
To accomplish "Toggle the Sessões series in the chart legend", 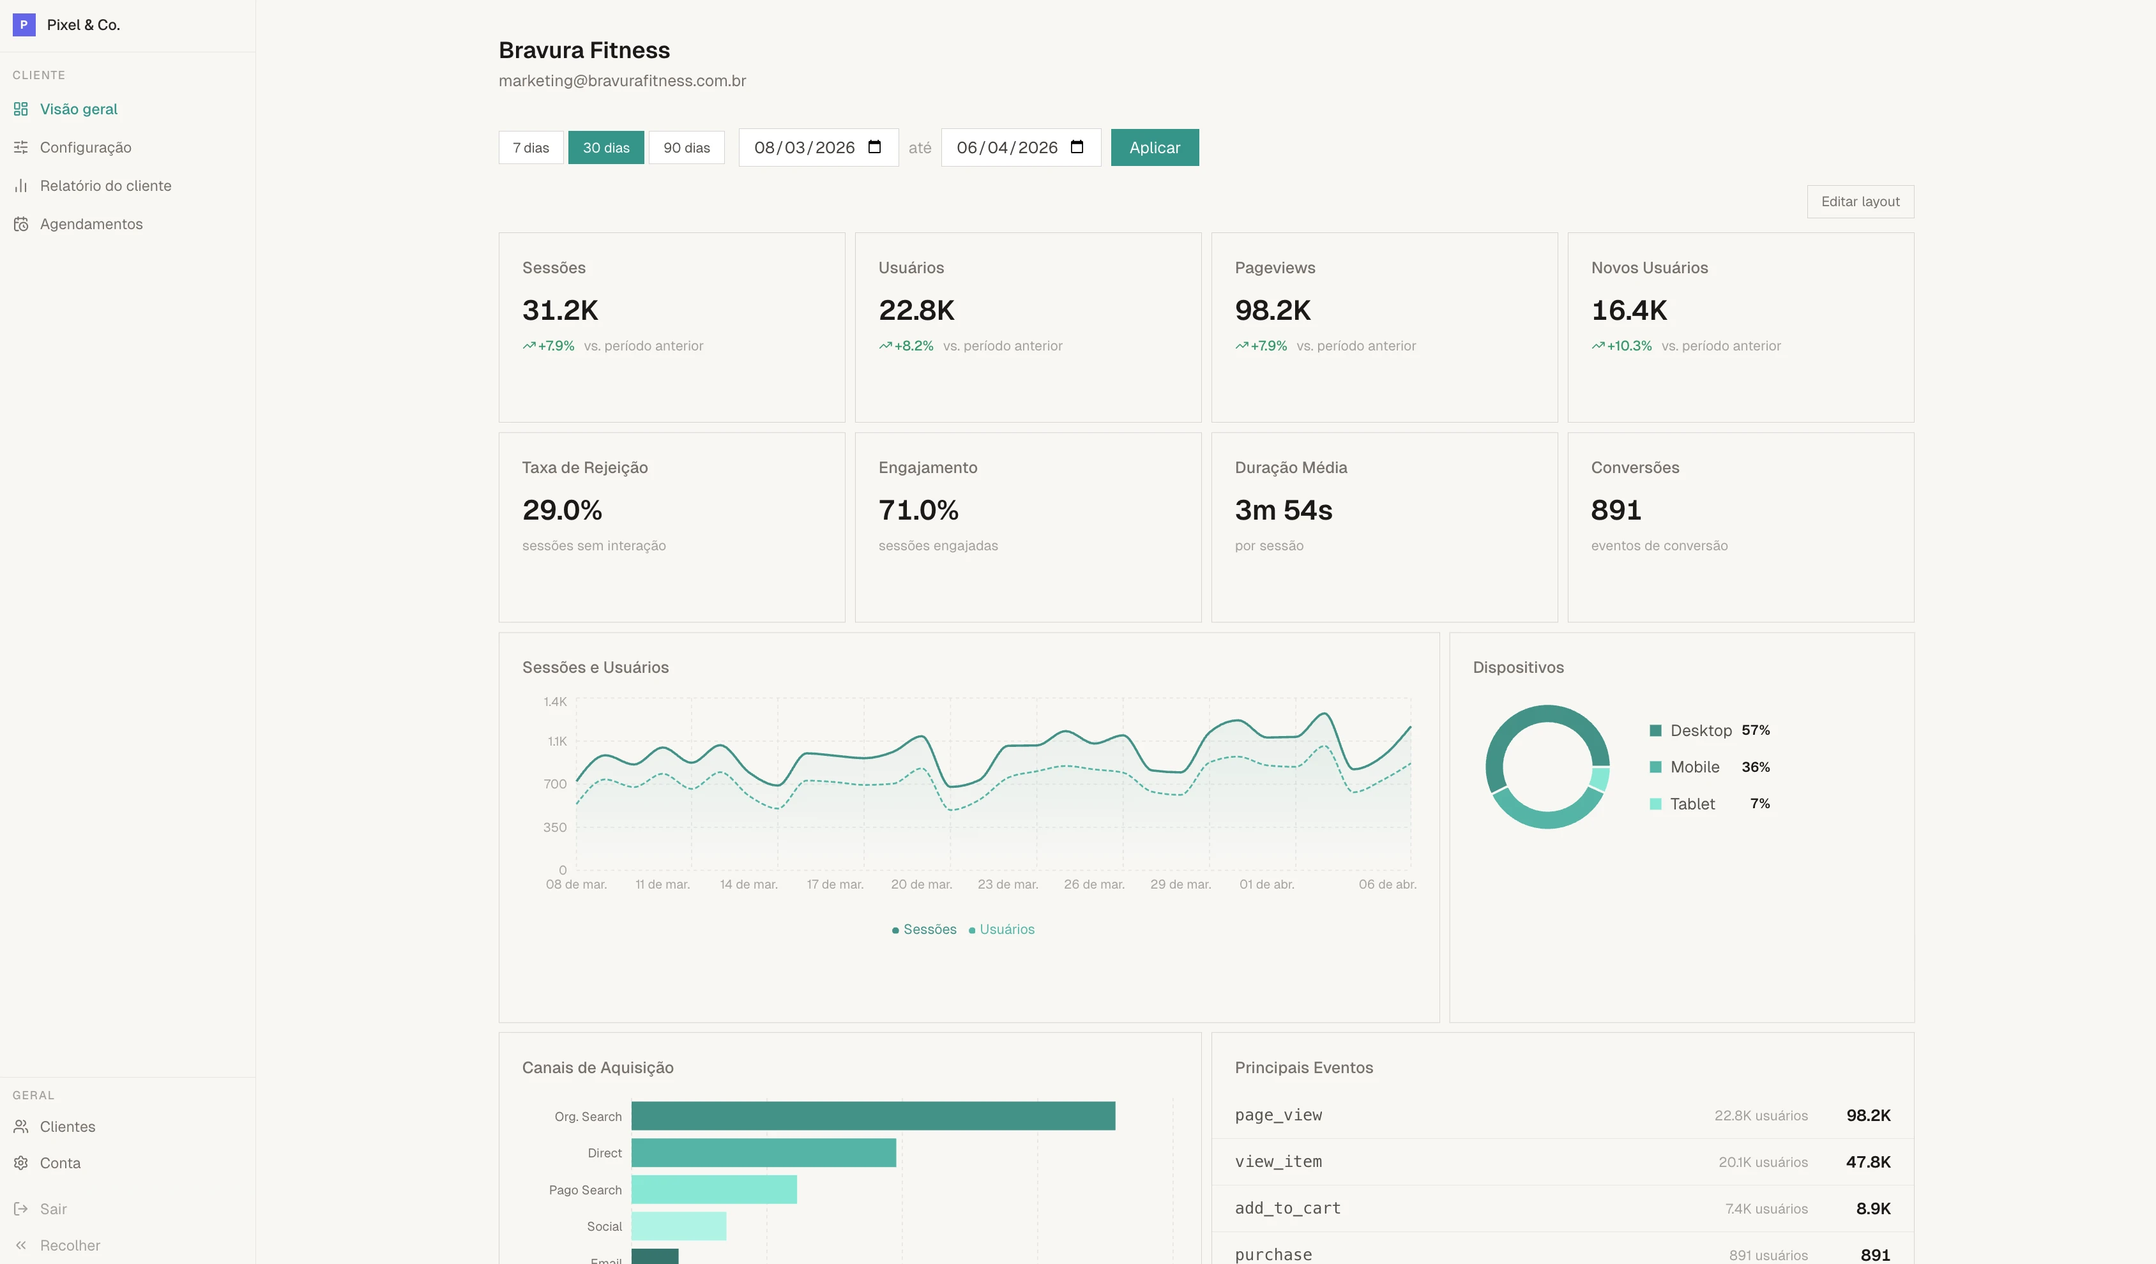I will [x=923, y=929].
